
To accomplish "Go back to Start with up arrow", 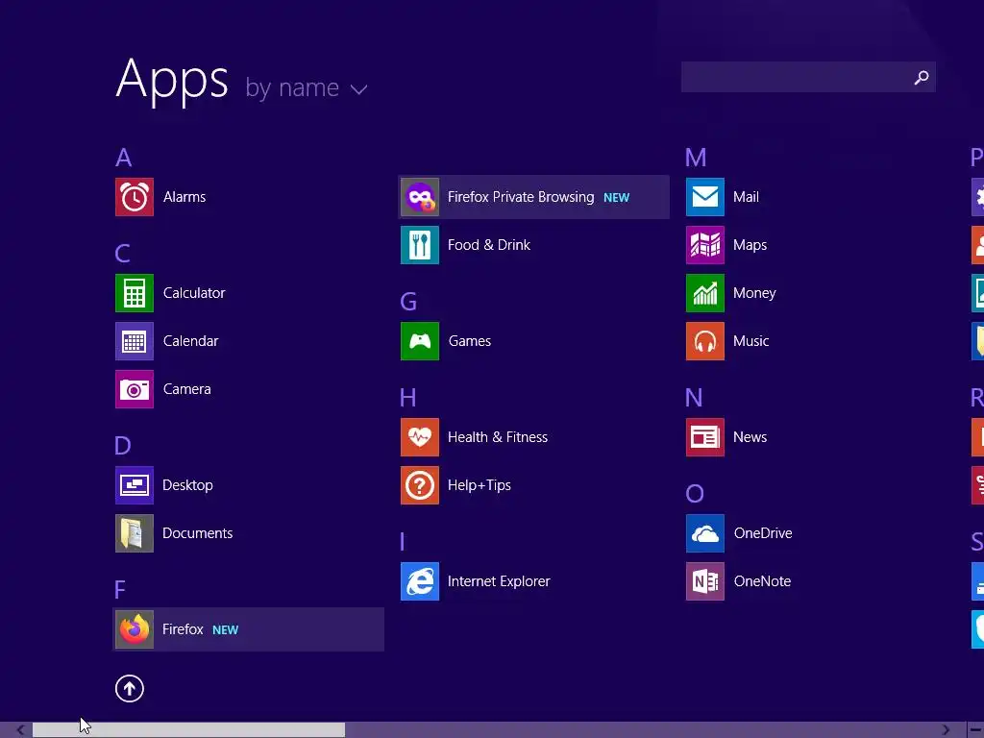I will click(130, 688).
